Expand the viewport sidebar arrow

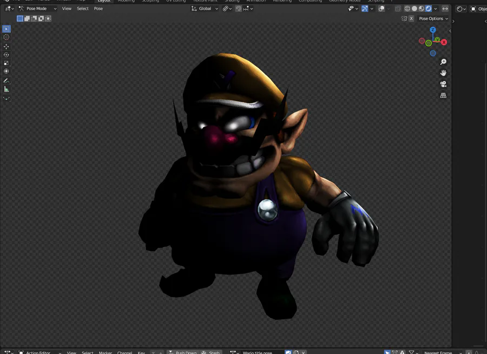[x=450, y=31]
